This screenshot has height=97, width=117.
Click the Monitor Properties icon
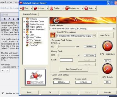click(27, 29)
